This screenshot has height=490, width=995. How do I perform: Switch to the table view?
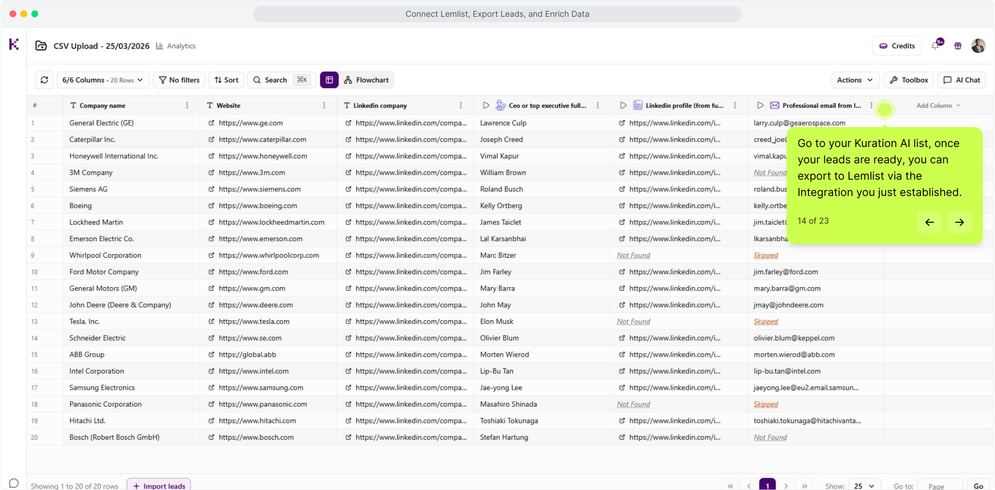[329, 80]
